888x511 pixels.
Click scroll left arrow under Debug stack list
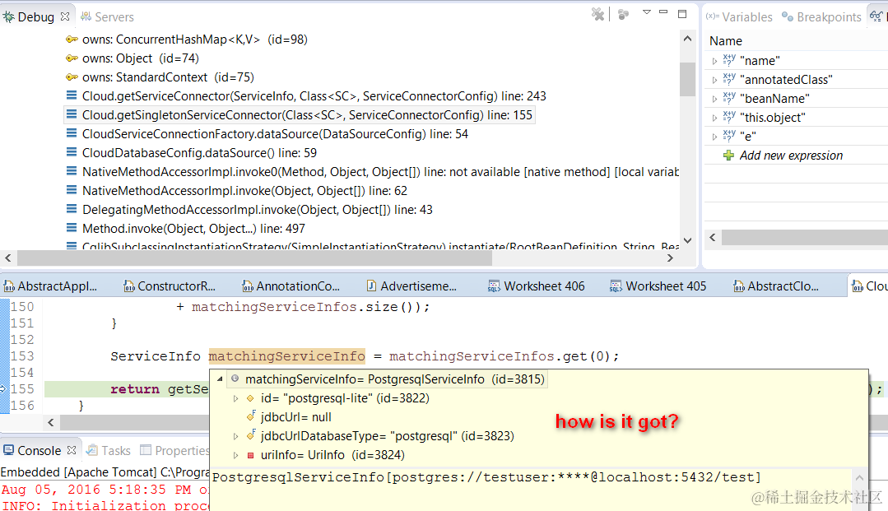[x=8, y=258]
